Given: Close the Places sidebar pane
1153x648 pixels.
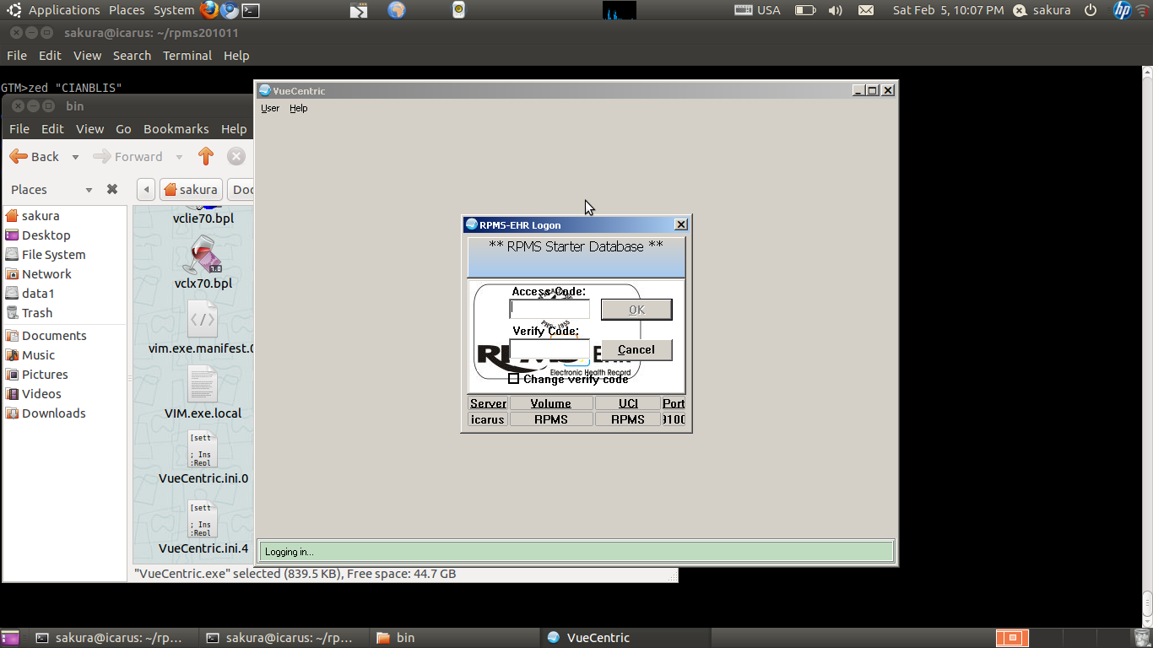Looking at the screenshot, I should click(x=112, y=190).
